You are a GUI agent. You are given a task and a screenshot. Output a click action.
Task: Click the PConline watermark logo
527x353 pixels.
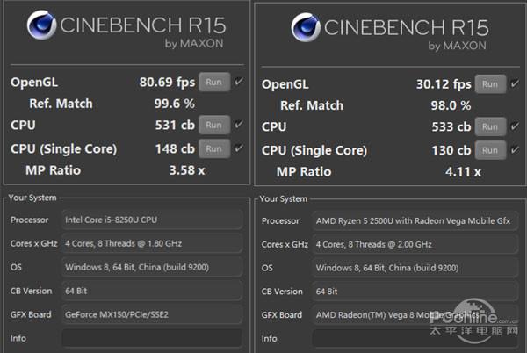coord(486,318)
